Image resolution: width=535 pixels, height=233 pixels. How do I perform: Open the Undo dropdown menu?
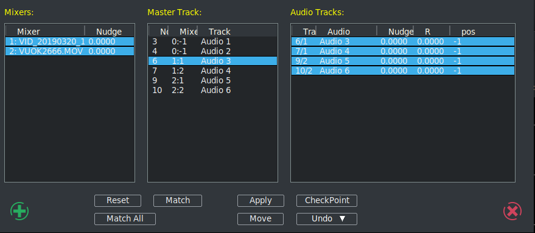click(326, 218)
